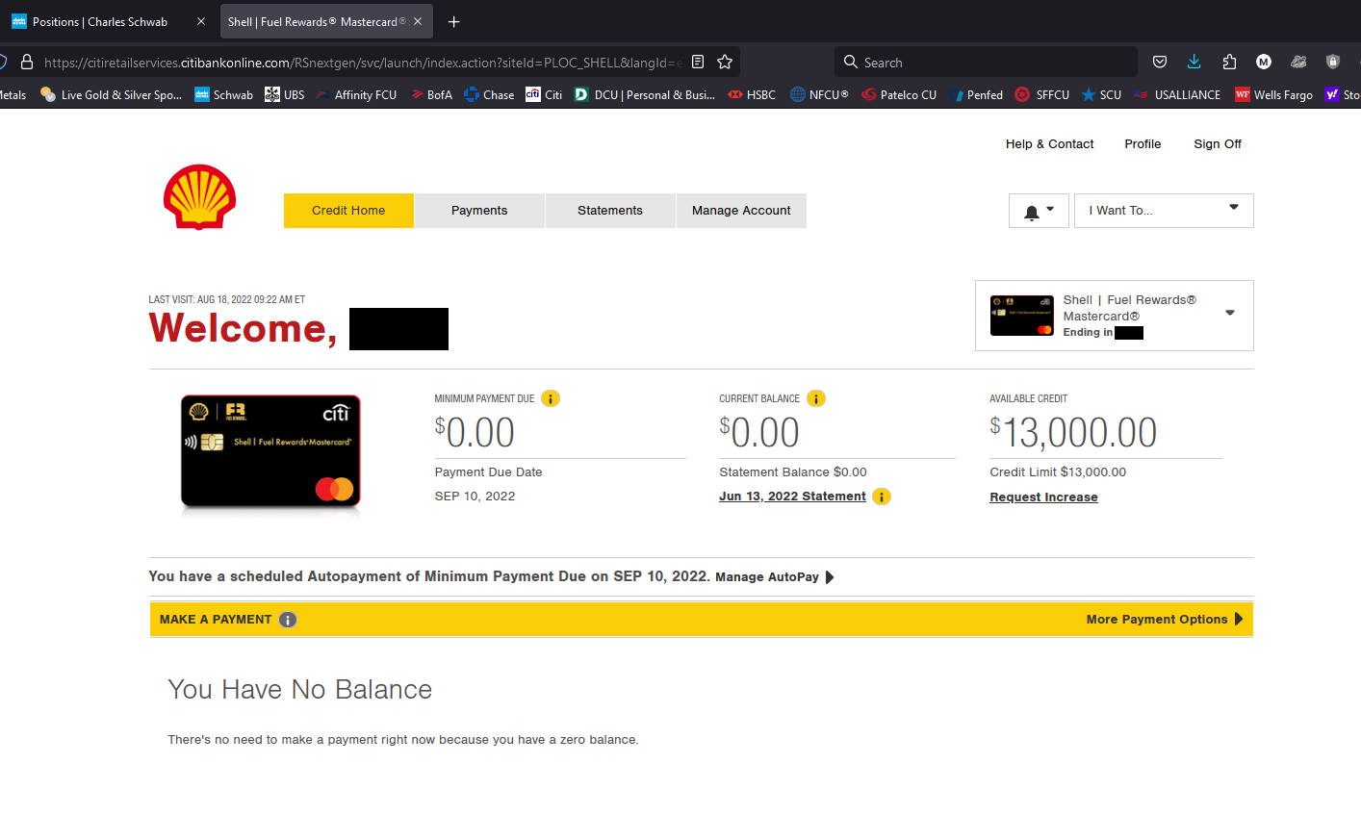
Task: Bookmark this page with the star icon
Action: click(725, 60)
